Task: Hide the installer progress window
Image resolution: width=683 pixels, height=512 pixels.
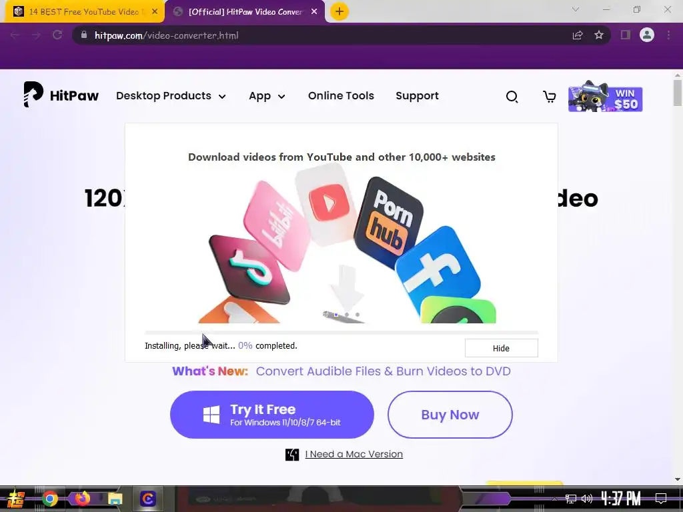Action: 502,348
